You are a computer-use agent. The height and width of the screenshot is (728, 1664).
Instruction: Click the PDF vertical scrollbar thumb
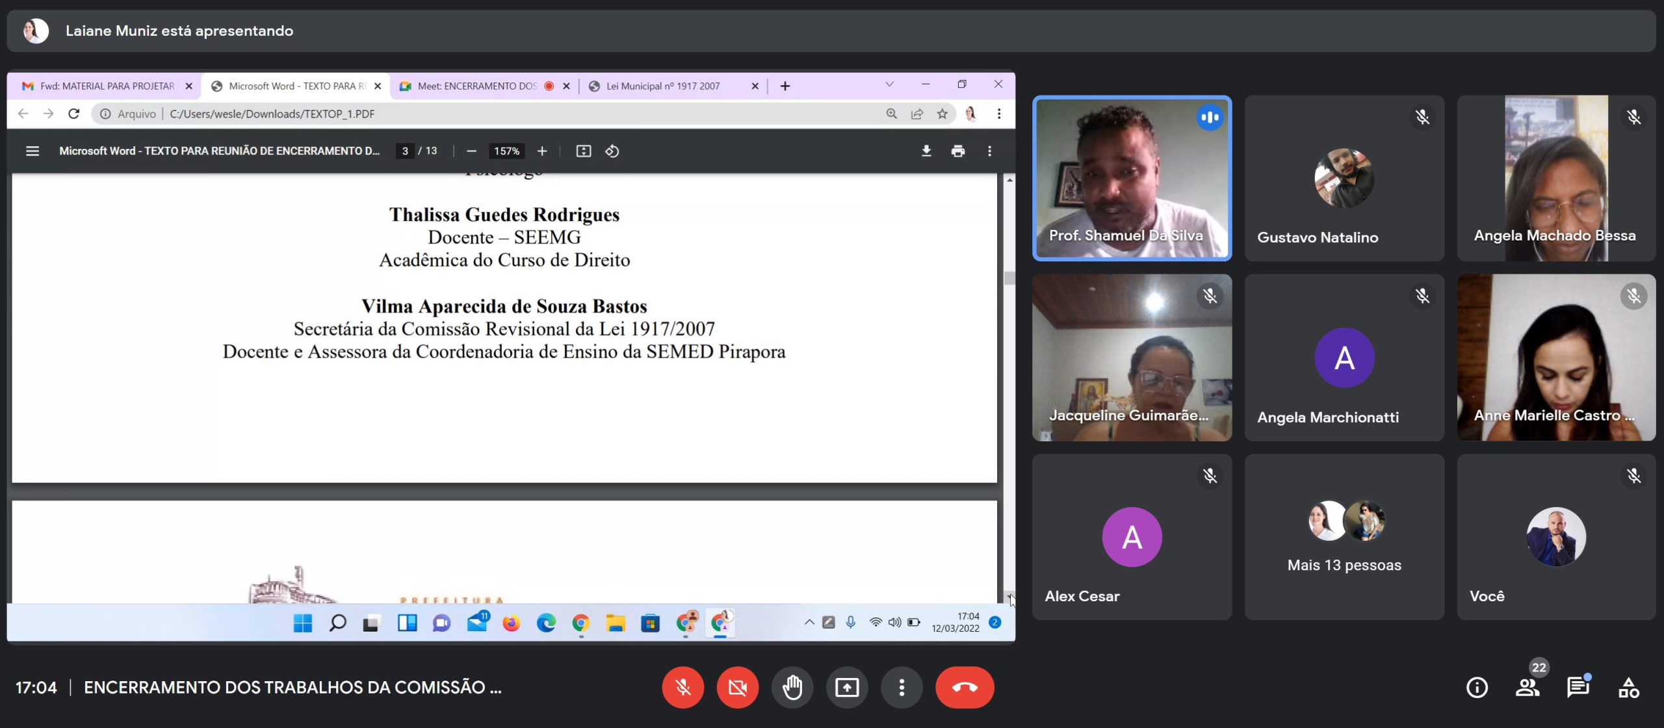pyautogui.click(x=1009, y=278)
